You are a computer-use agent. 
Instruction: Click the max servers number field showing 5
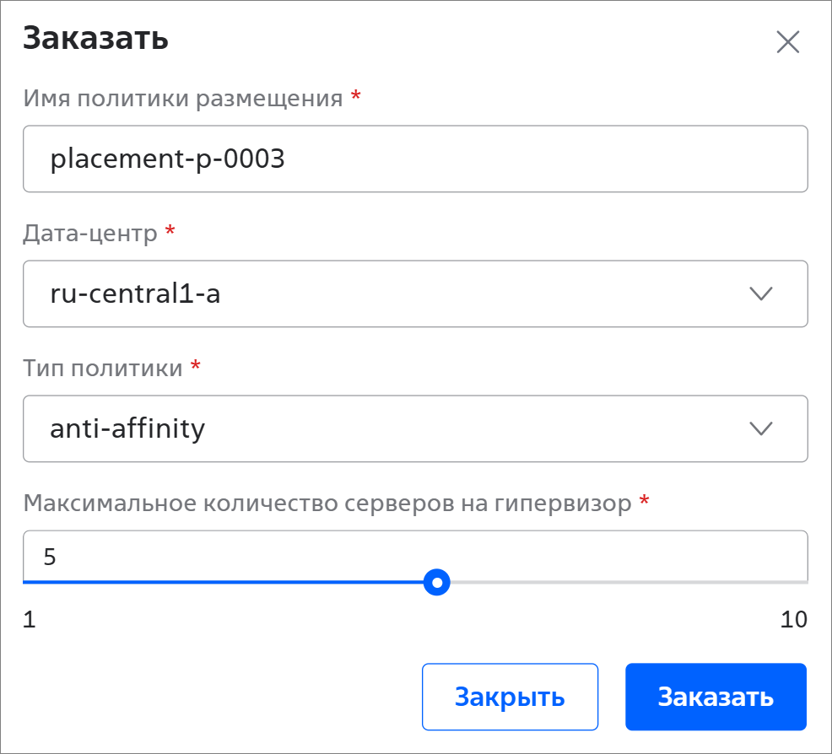(x=415, y=557)
